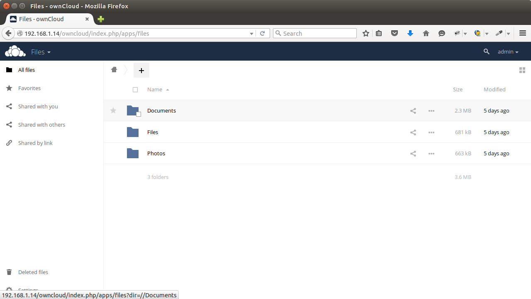
Task: Open the Deleted files section
Action: (x=33, y=272)
